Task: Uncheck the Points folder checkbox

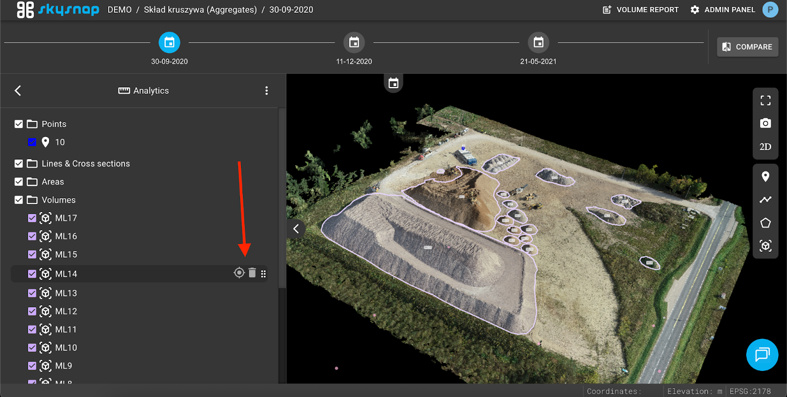Action: [19, 124]
